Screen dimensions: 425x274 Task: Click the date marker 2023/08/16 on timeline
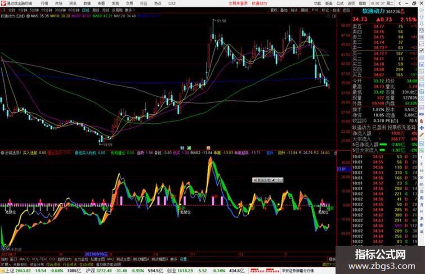tap(96, 255)
